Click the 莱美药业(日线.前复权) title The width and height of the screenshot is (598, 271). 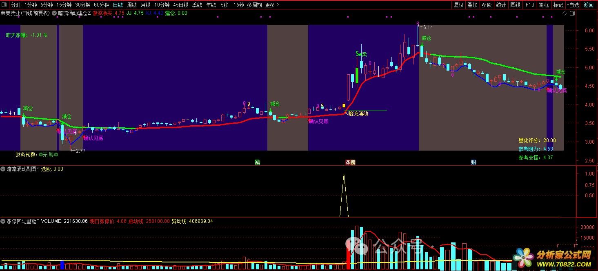point(25,13)
